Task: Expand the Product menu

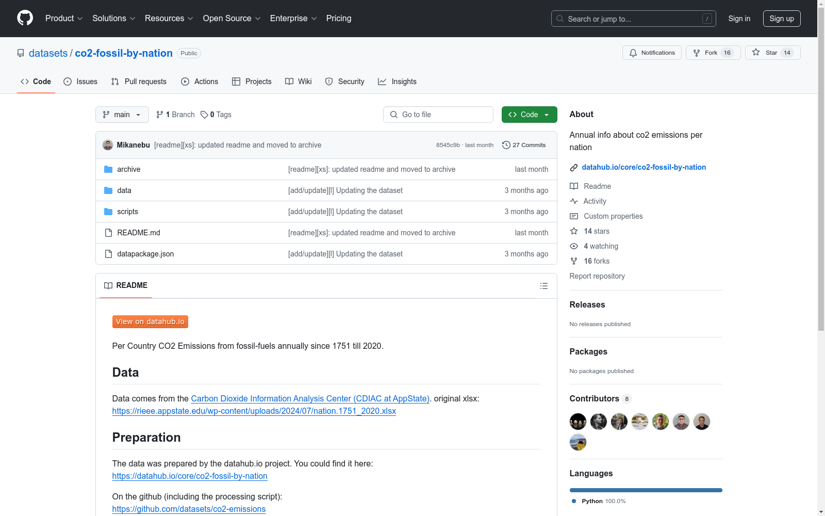Action: click(x=64, y=19)
